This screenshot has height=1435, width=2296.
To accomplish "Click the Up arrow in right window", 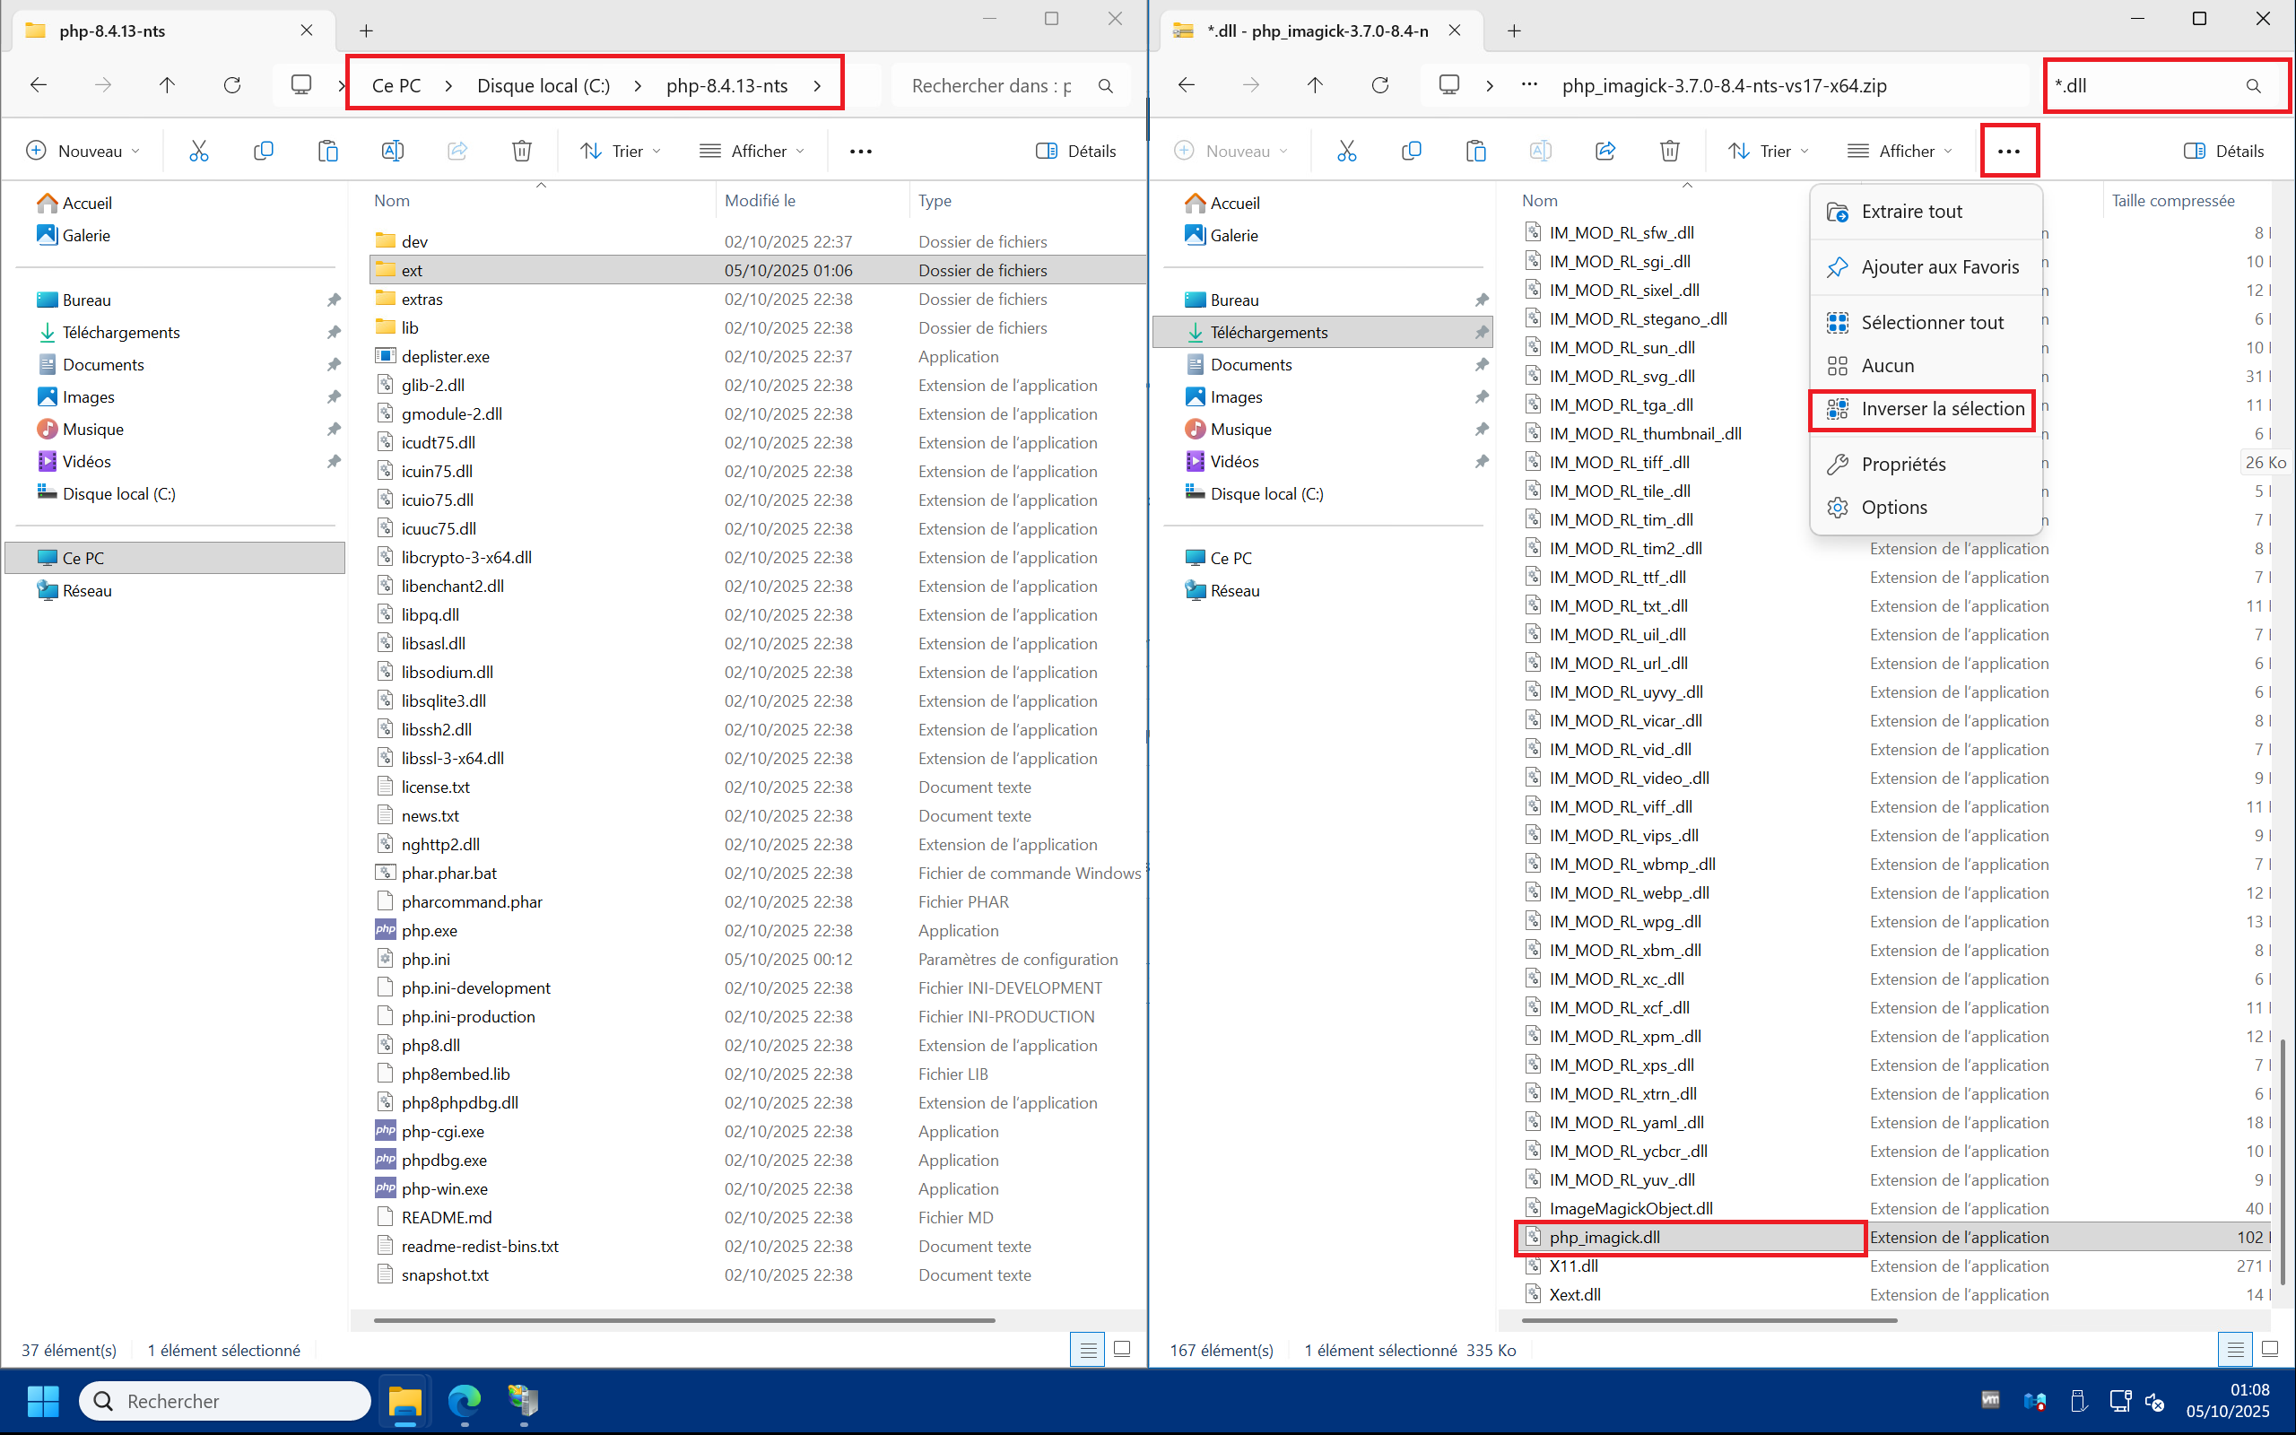I will 1314,85.
